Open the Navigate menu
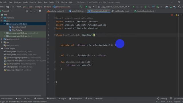 (18, 2)
